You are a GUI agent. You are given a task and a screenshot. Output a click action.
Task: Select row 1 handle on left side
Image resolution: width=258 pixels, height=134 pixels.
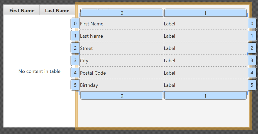click(75, 36)
